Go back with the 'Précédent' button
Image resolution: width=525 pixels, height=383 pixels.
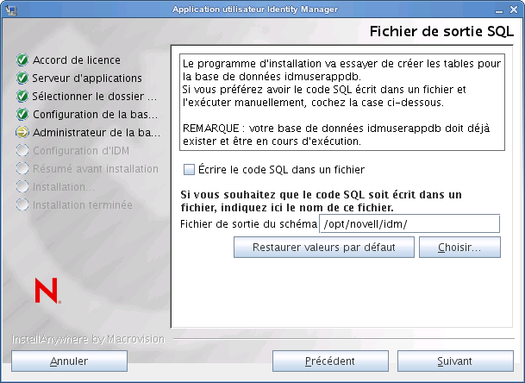click(x=330, y=361)
